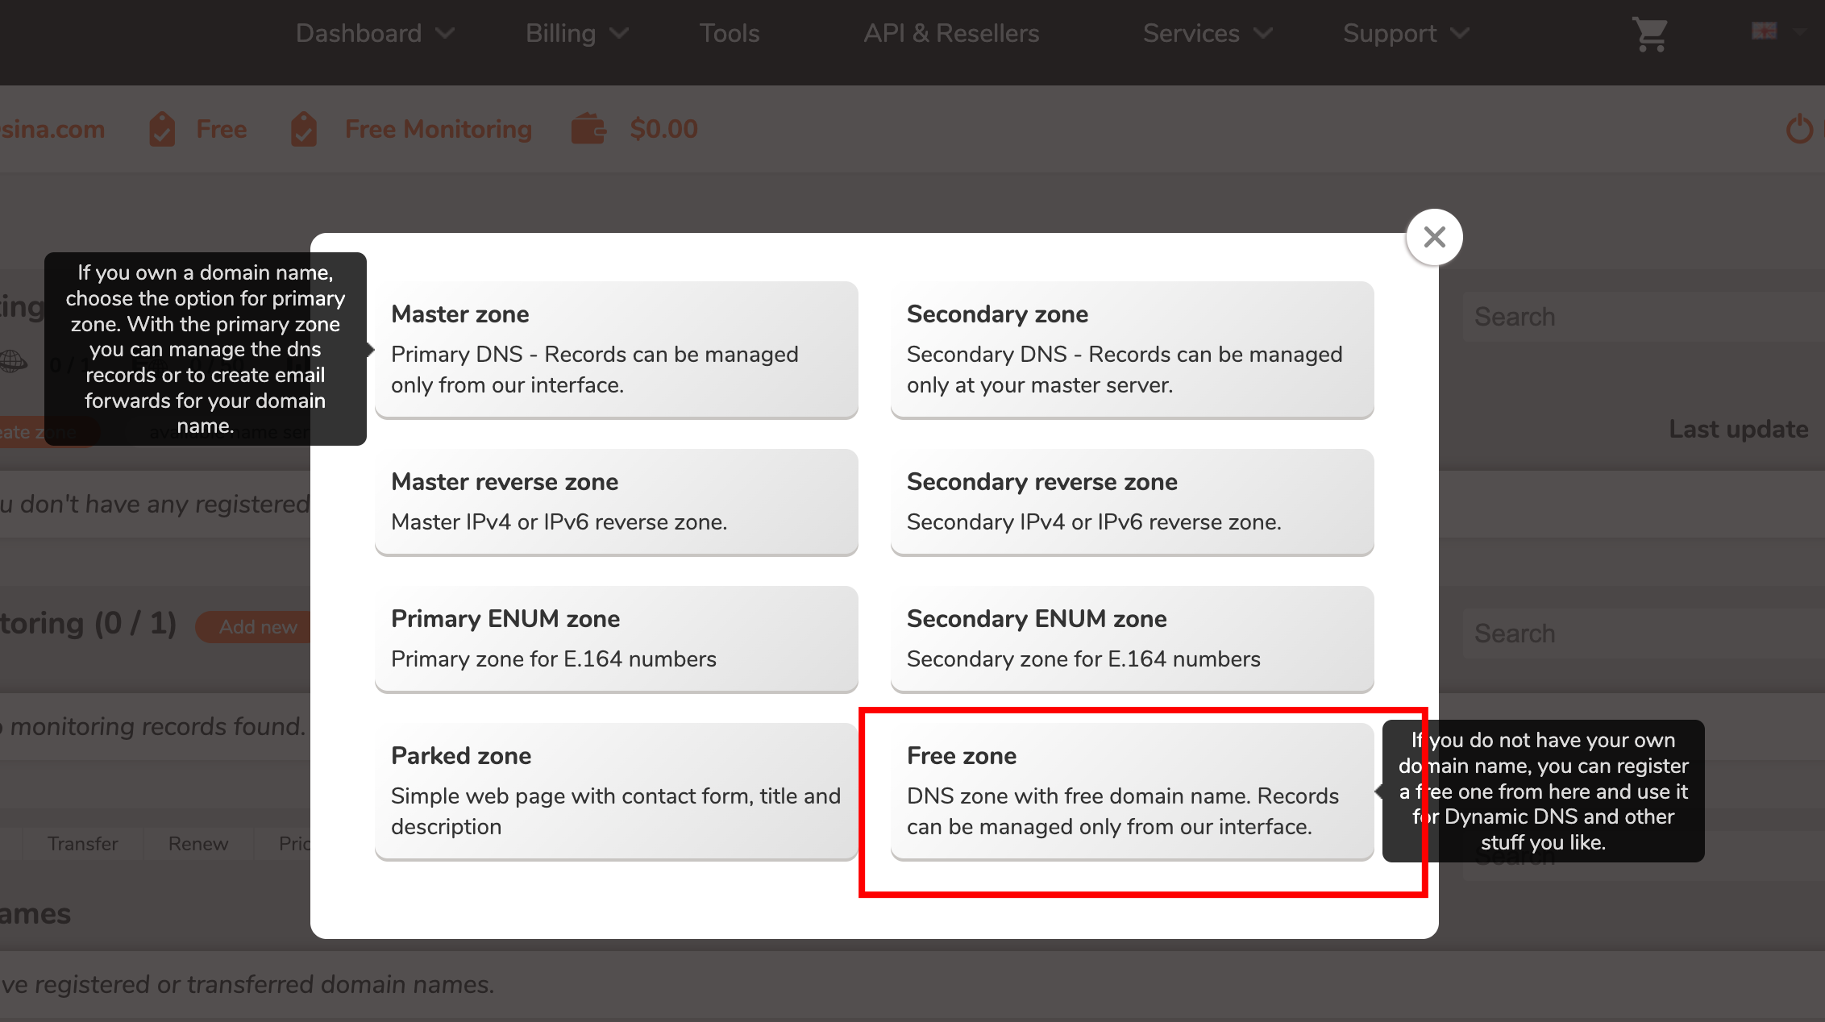Image resolution: width=1825 pixels, height=1022 pixels.
Task: Click the power logout icon
Action: click(x=1799, y=129)
